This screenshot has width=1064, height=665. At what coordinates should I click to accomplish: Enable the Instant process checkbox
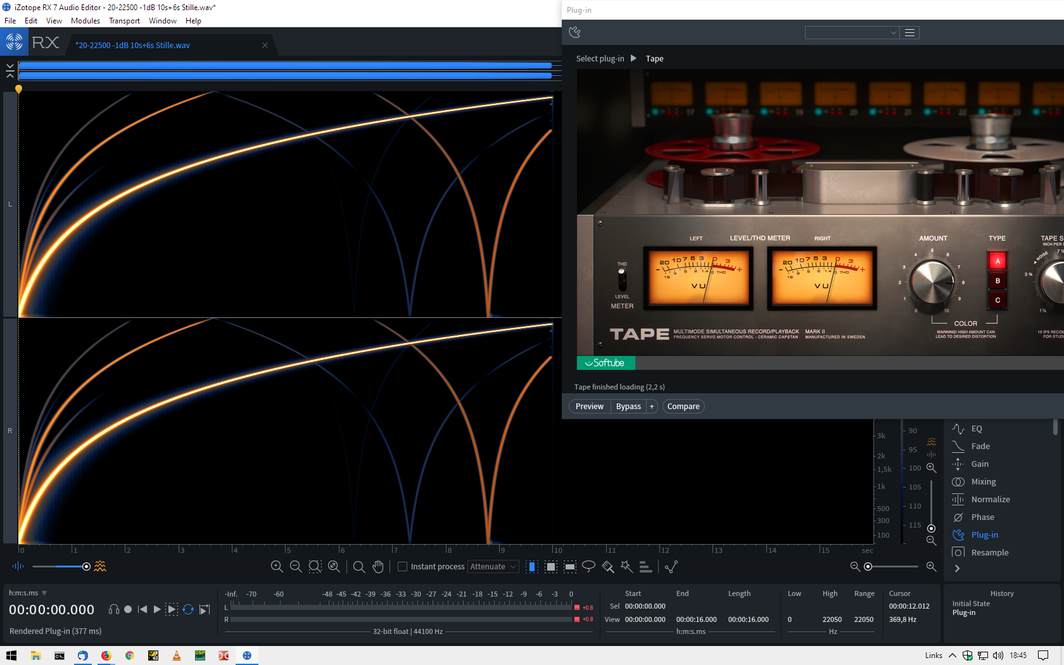(402, 567)
